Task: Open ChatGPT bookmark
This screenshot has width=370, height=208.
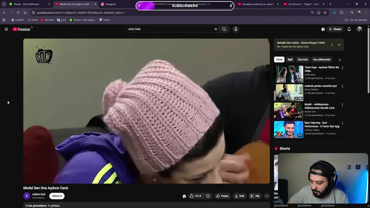Action: point(18,20)
